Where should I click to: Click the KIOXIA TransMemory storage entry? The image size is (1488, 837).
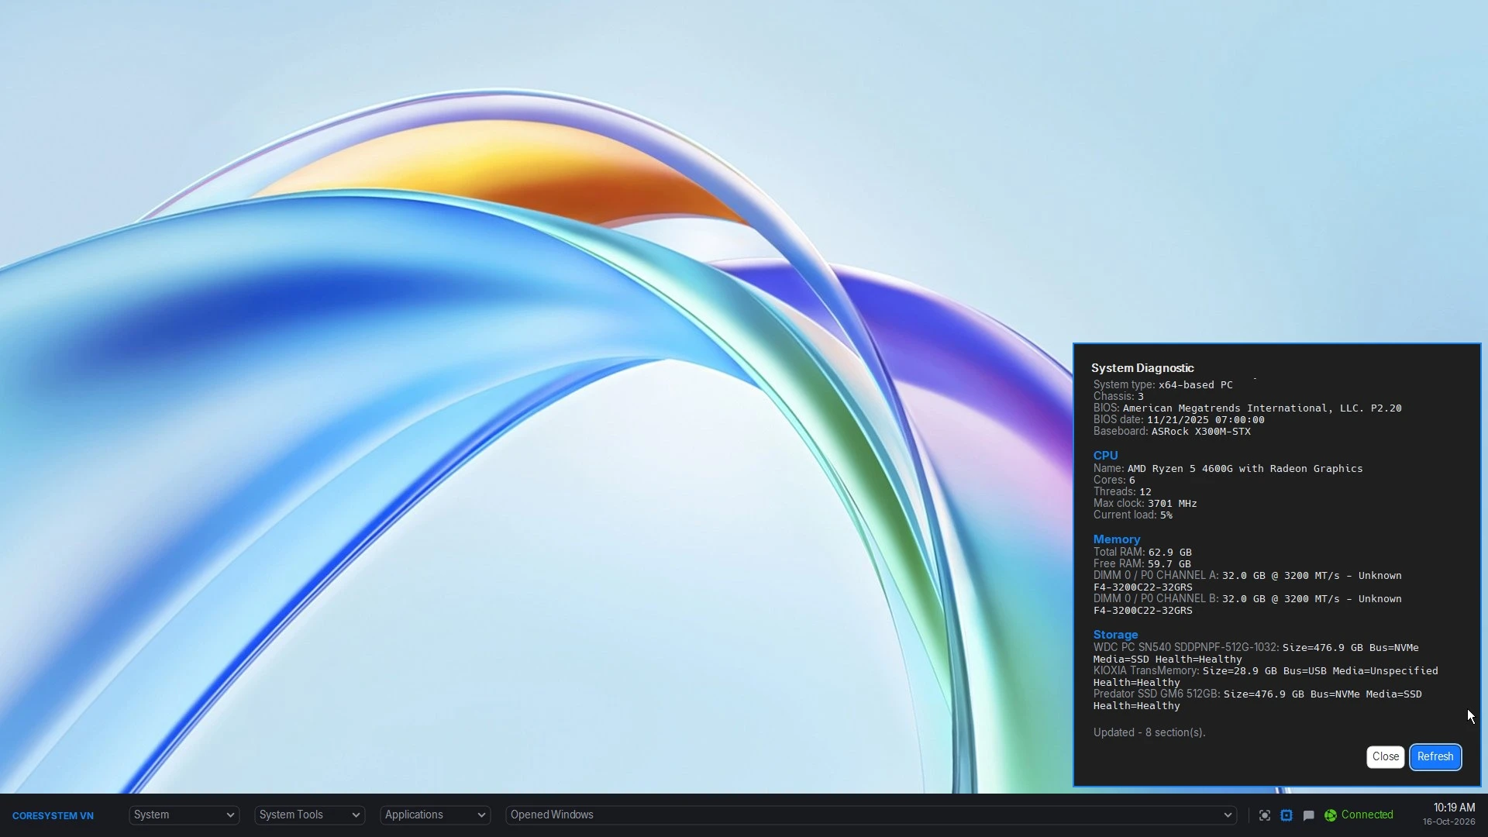(x=1266, y=677)
